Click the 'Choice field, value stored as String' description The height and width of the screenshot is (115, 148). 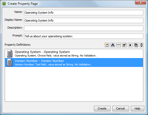pyautogui.click(x=58, y=56)
